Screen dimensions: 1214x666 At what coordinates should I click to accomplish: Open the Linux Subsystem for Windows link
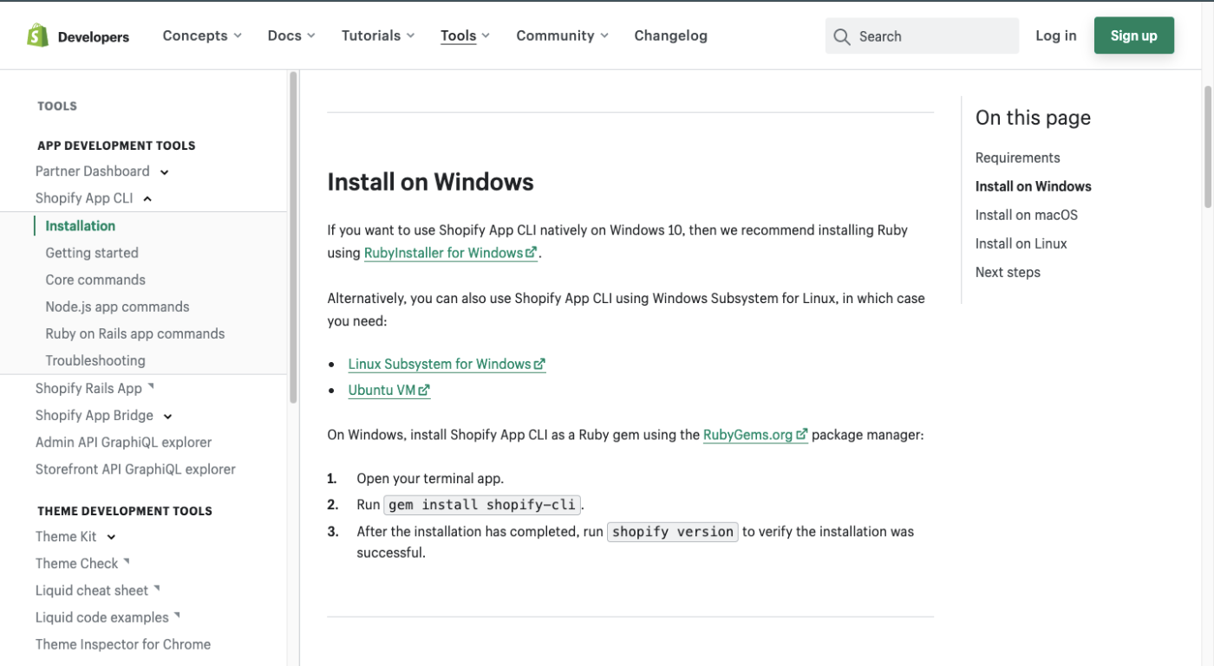440,364
